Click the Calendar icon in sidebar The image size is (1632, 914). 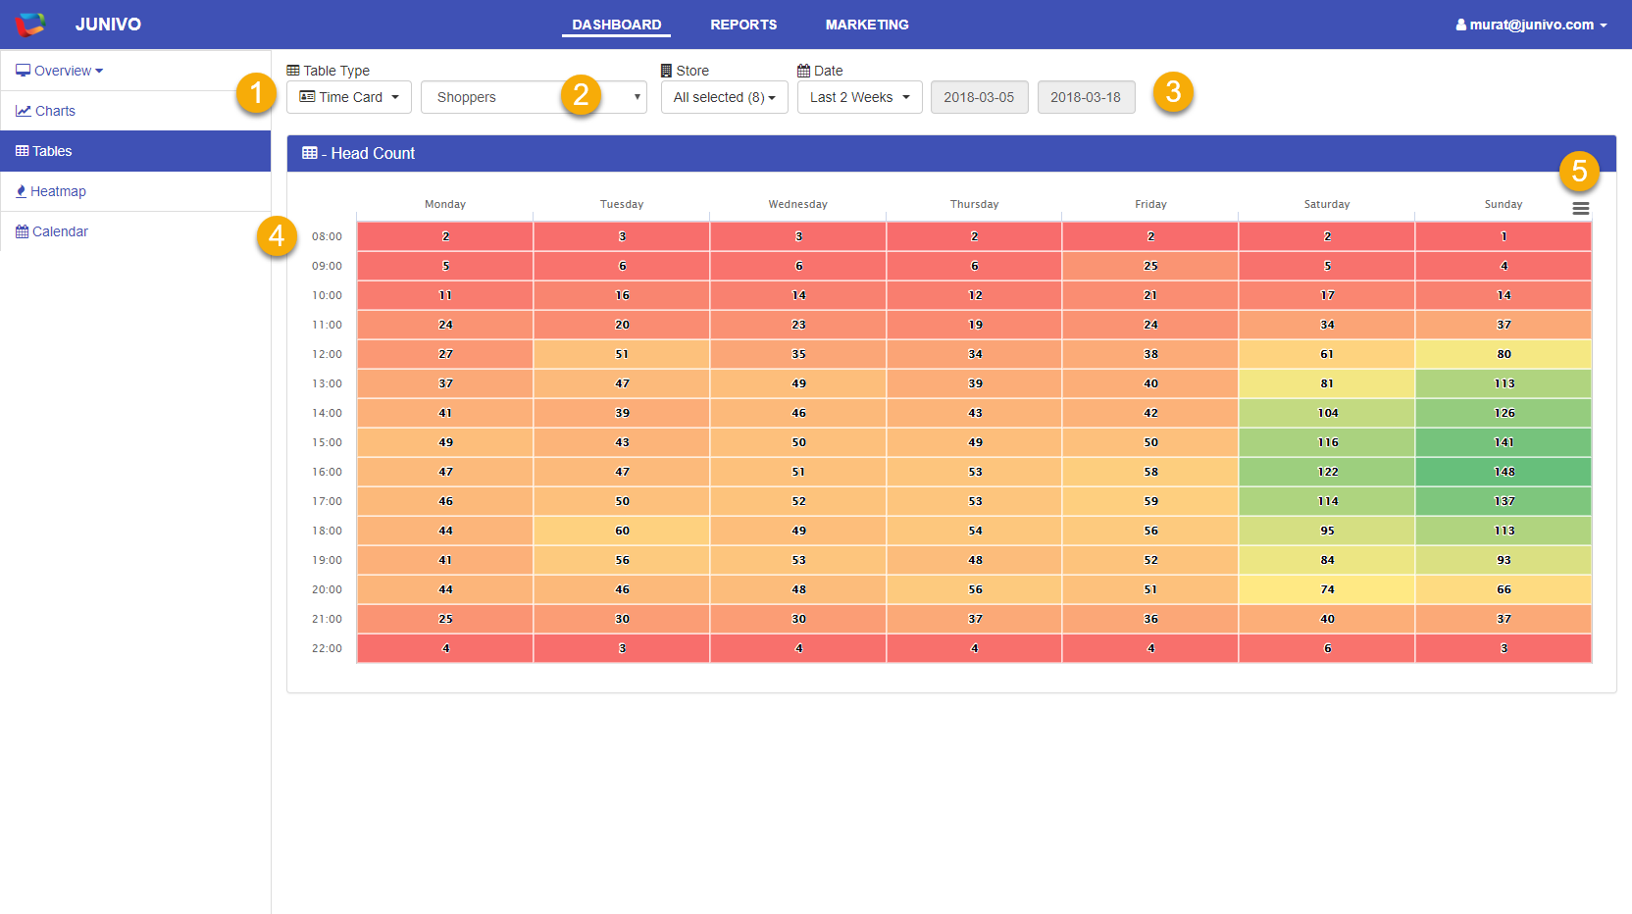[x=22, y=231]
